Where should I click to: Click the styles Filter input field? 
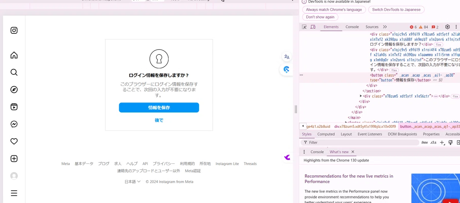(360, 142)
